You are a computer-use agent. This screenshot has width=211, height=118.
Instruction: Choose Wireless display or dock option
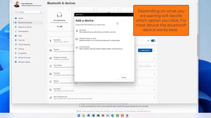(104, 39)
